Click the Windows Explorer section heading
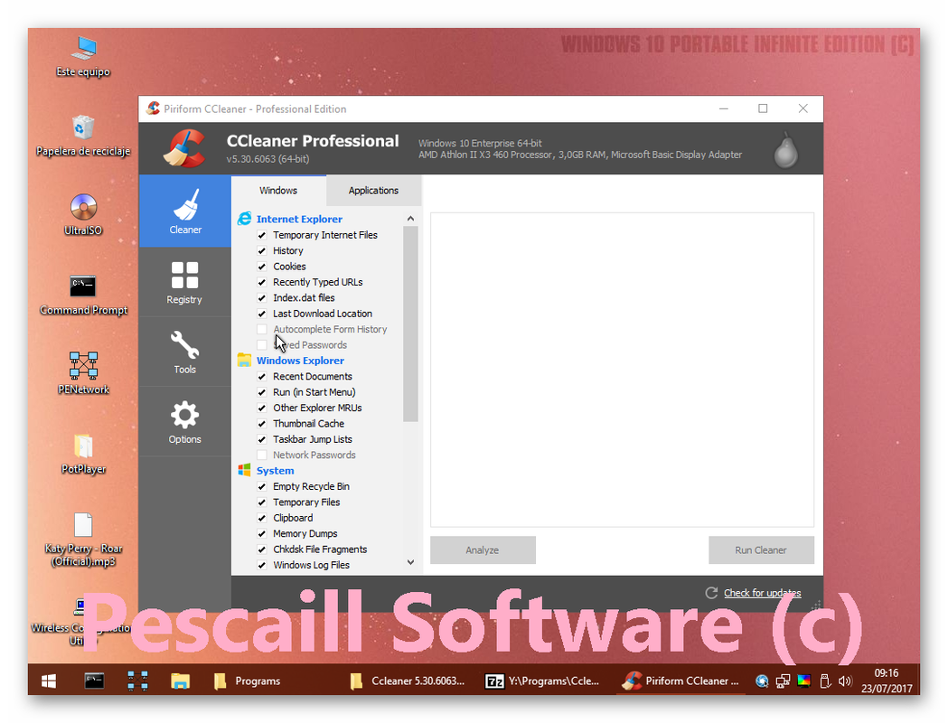 coord(300,361)
